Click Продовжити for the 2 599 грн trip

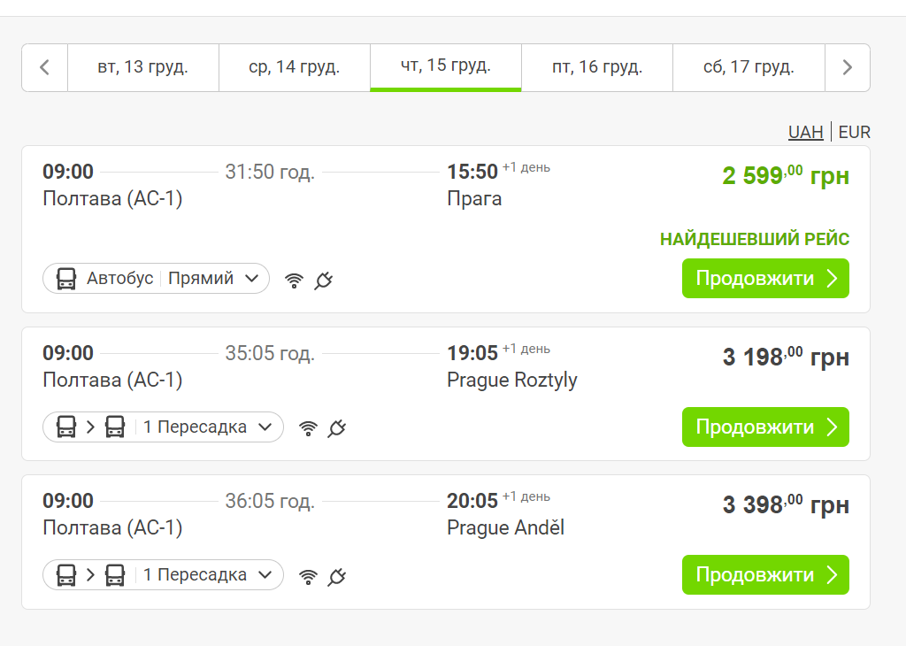pyautogui.click(x=765, y=279)
